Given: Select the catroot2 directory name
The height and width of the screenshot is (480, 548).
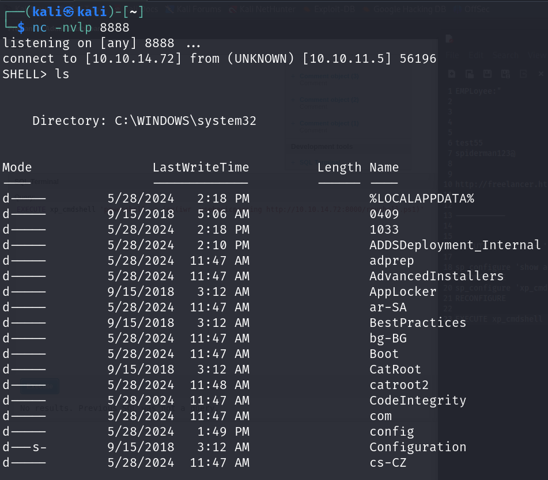Looking at the screenshot, I should pyautogui.click(x=399, y=385).
